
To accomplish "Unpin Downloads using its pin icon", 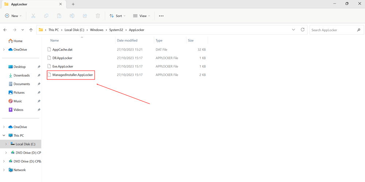I will point(39,75).
